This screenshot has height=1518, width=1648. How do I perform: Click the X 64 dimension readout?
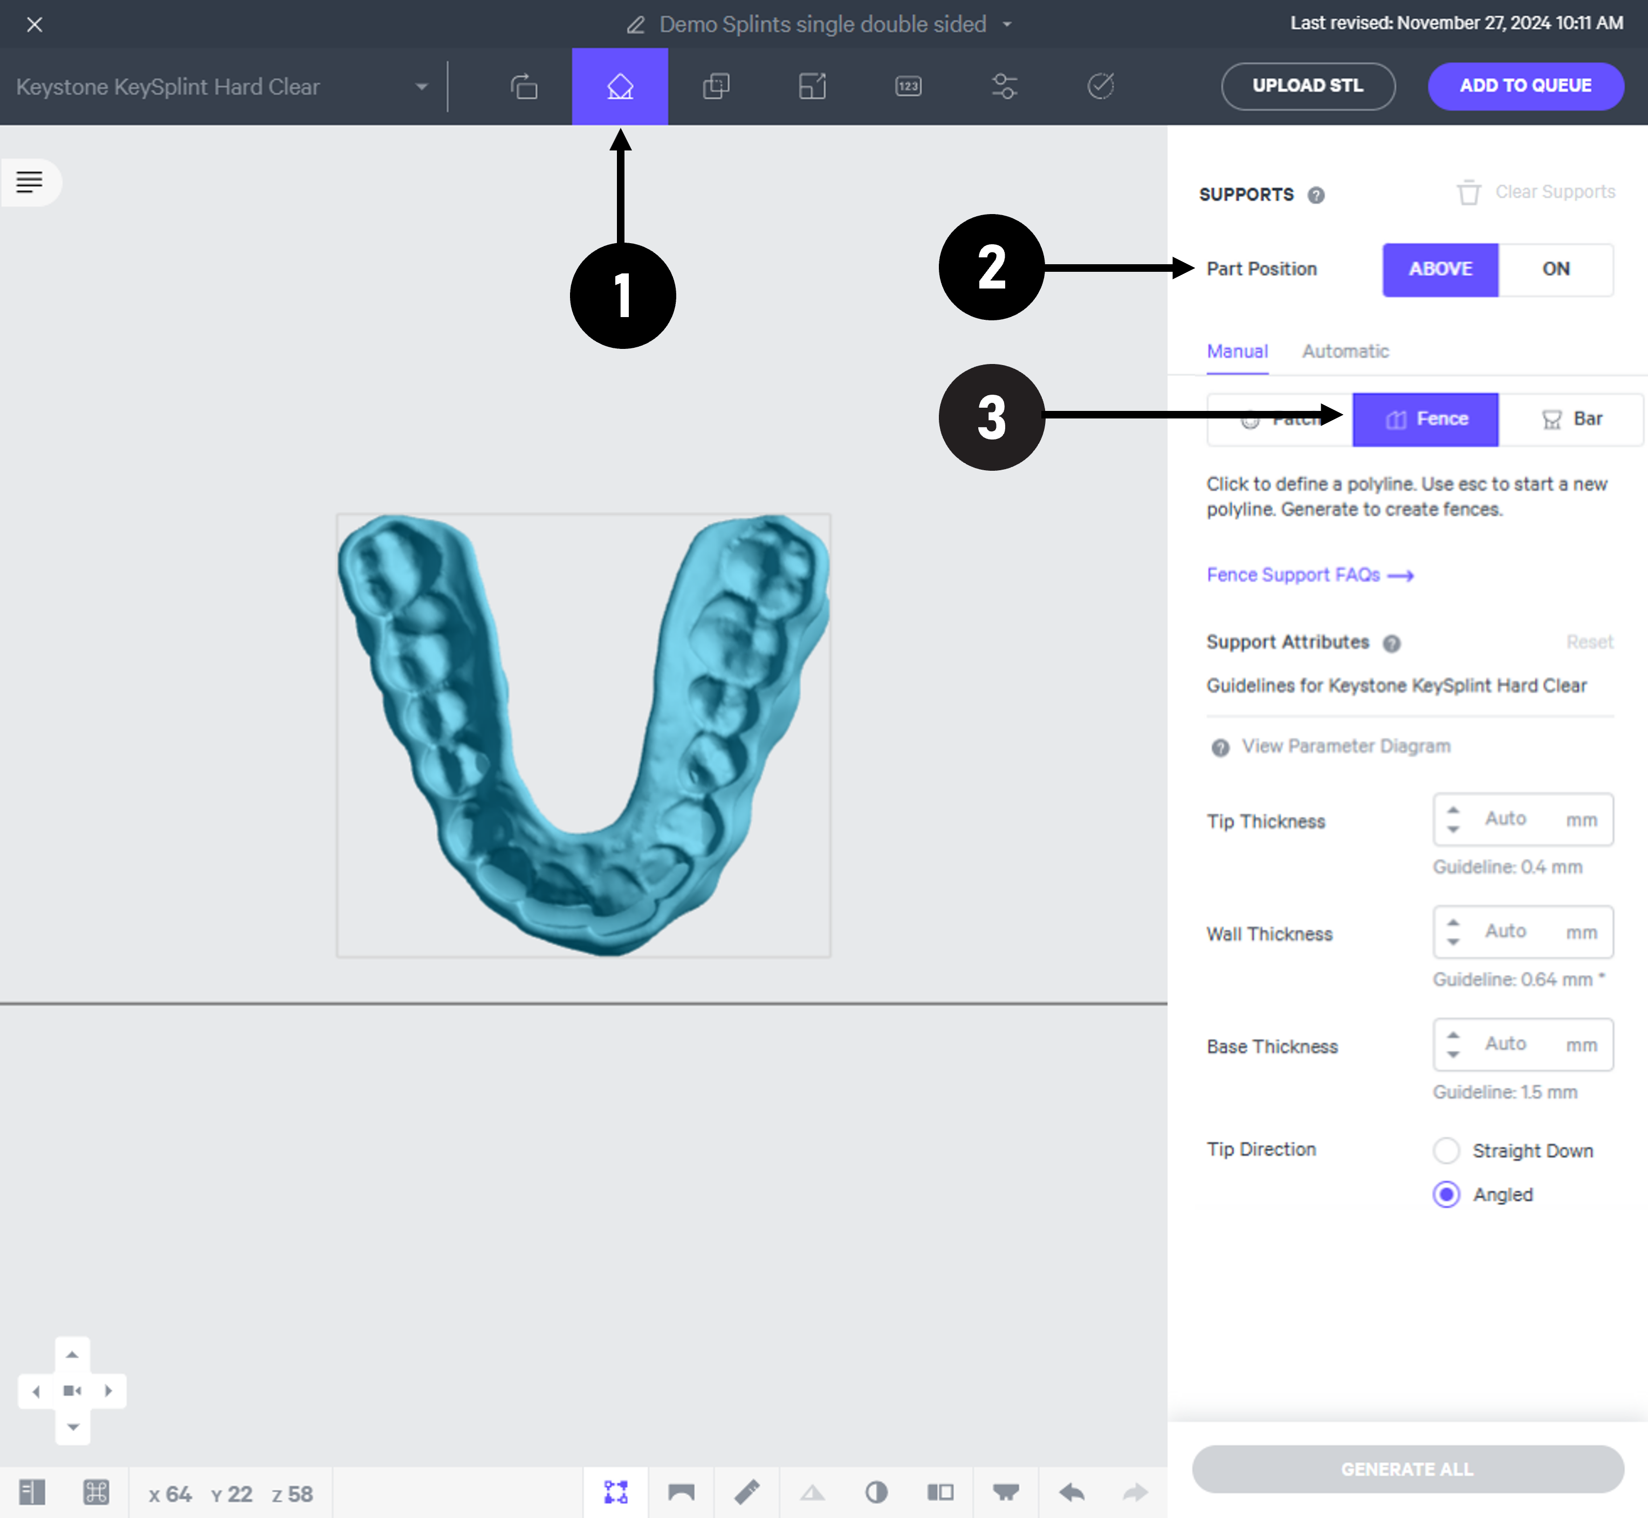click(x=170, y=1494)
